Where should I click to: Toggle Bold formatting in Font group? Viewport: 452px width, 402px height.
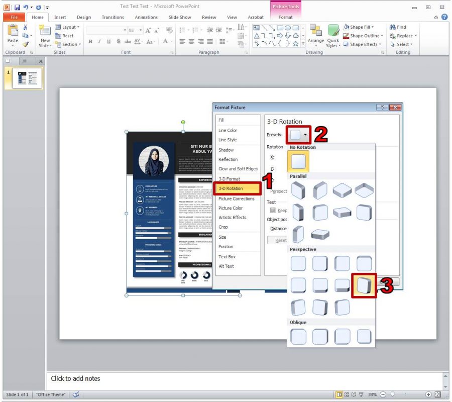[x=90, y=42]
